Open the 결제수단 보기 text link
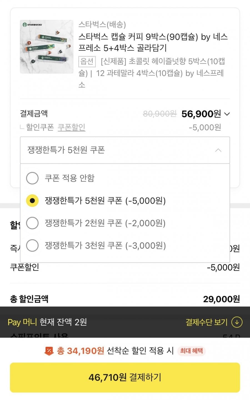Viewport: 250px width, 400px height. tap(206, 322)
